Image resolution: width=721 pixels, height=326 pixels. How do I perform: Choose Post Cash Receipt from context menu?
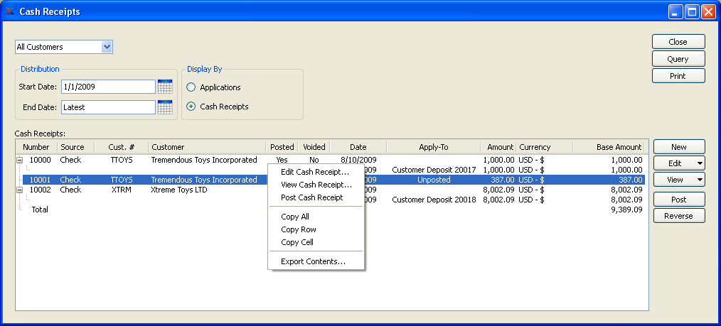(x=311, y=197)
